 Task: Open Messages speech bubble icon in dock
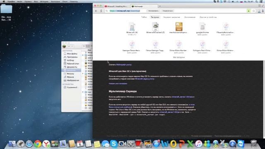(x=105, y=144)
